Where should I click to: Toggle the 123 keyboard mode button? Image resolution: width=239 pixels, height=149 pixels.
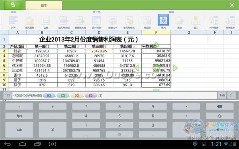point(8,95)
